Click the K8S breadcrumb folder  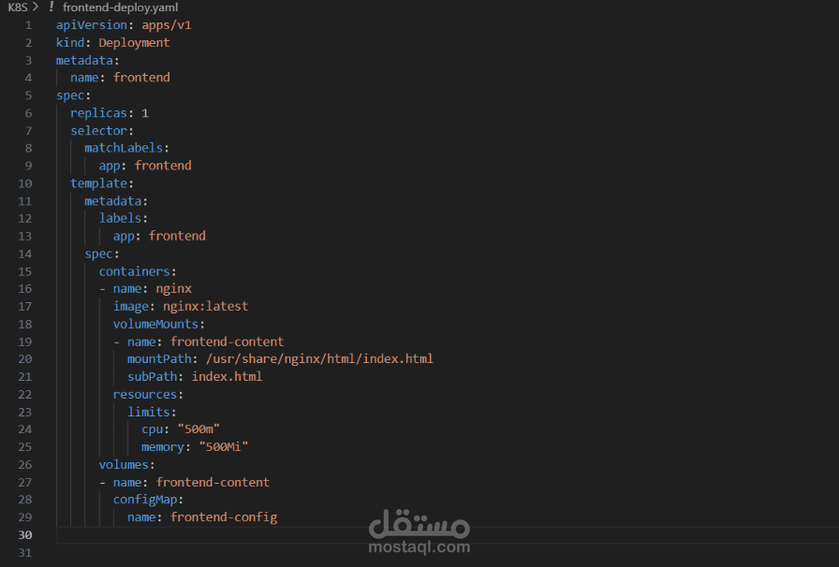point(18,7)
